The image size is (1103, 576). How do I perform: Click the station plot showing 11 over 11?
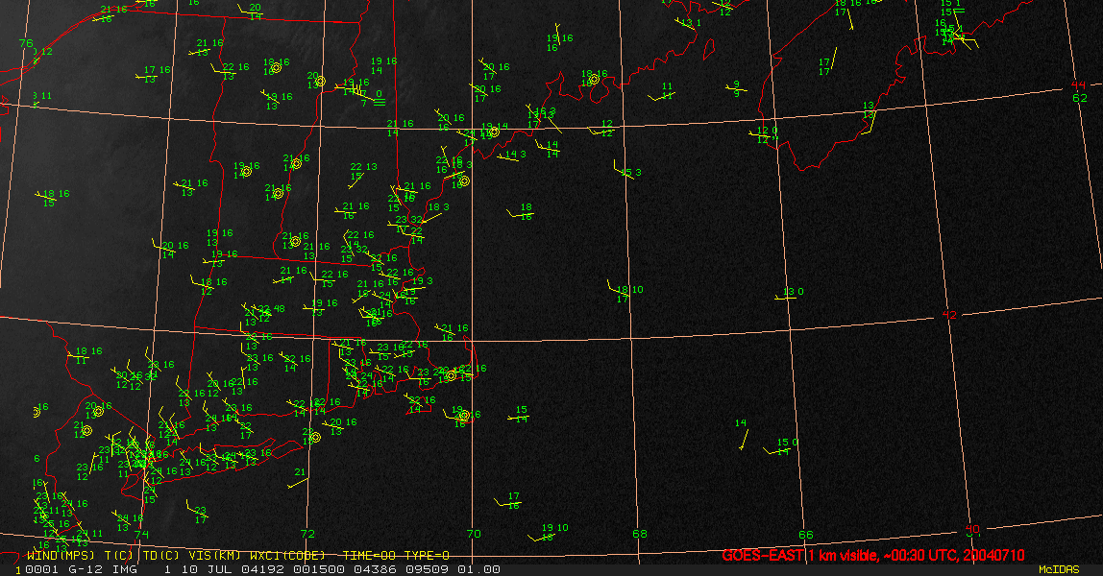click(x=666, y=91)
